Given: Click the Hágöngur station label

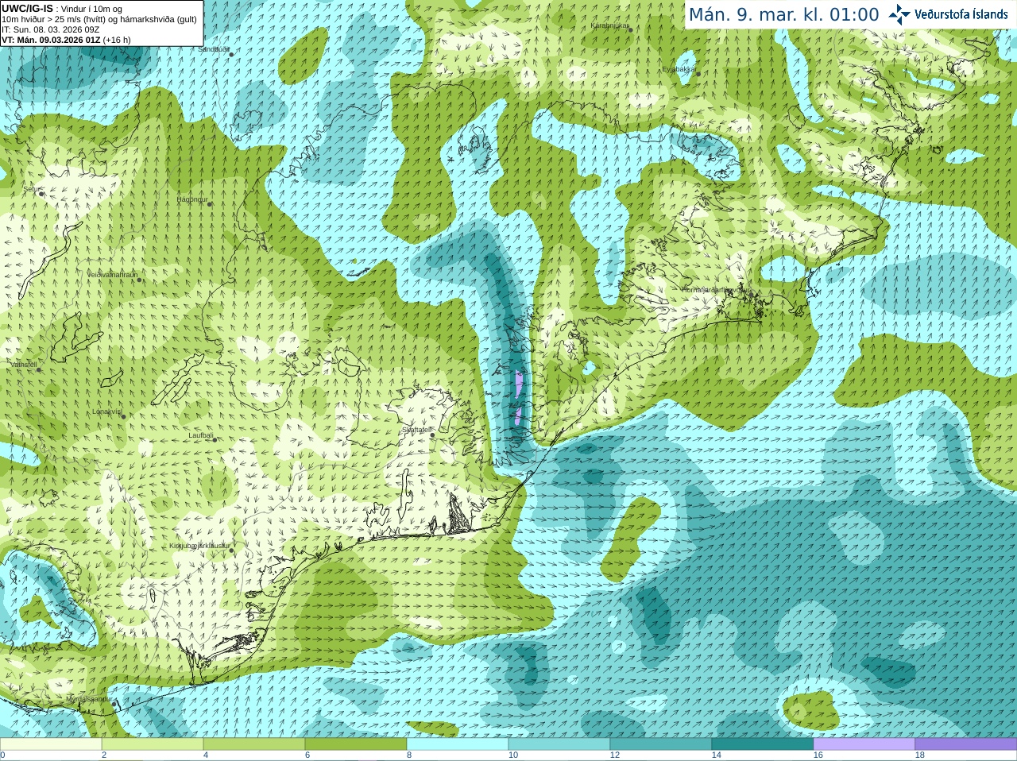Looking at the screenshot, I should (191, 199).
